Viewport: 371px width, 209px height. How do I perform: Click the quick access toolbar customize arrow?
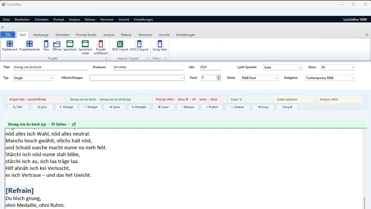click(x=2, y=27)
